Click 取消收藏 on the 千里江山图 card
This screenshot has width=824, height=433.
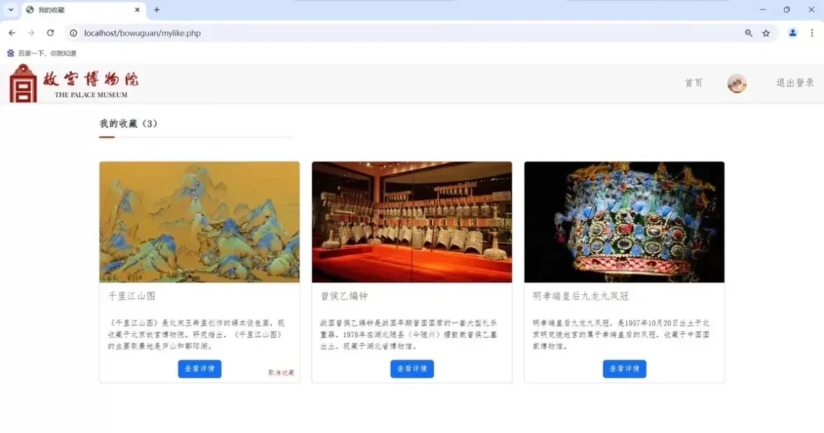pos(281,373)
